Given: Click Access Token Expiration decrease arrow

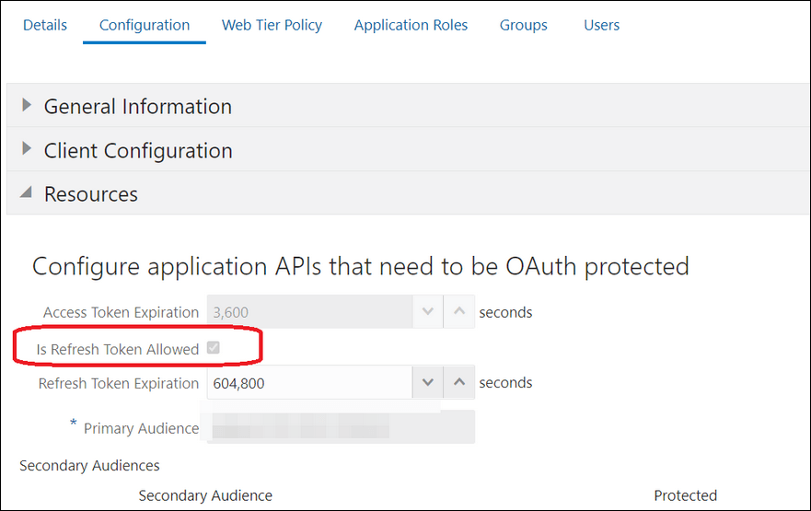Looking at the screenshot, I should tap(428, 311).
